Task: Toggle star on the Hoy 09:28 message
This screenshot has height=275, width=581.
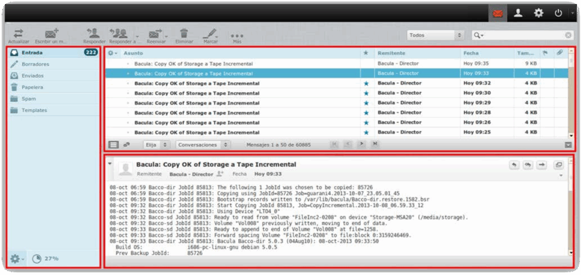Action: 367,113
